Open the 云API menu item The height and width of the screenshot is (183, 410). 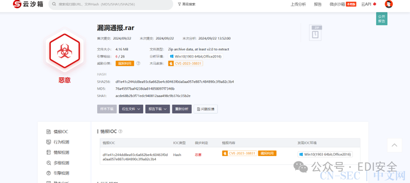click(369, 4)
